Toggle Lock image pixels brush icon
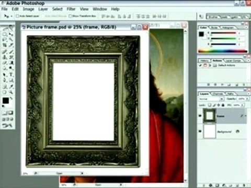Viewport: 251px width, 188px height. click(214, 105)
